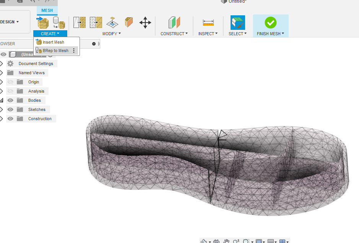Viewport: 359px width, 243px height.
Task: Open the MODIFY dropdown menu
Action: (x=112, y=34)
